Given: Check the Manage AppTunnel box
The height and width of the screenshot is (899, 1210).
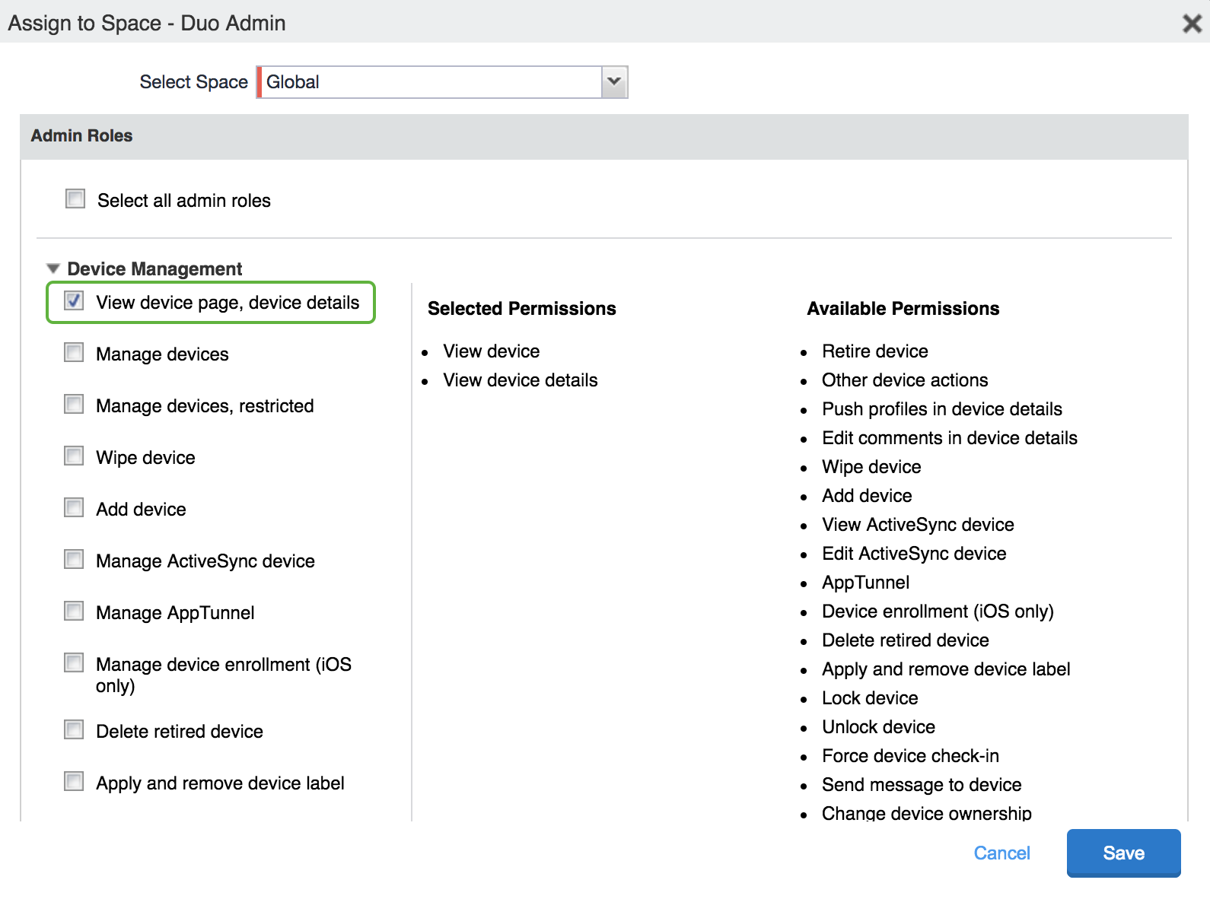Looking at the screenshot, I should [74, 612].
